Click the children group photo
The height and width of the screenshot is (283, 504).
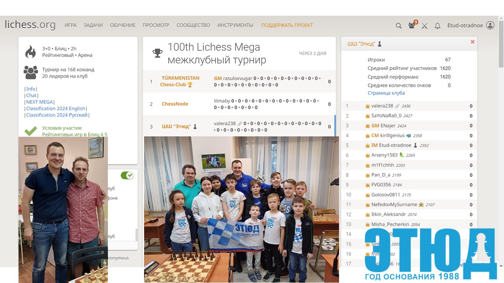pyautogui.click(x=241, y=209)
